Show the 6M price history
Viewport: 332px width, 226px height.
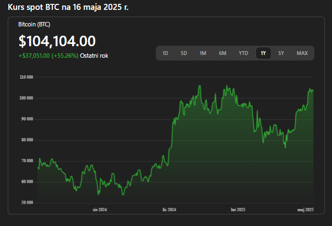tap(222, 53)
